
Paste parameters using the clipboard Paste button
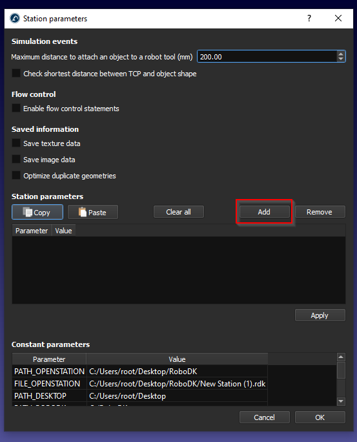pos(93,212)
